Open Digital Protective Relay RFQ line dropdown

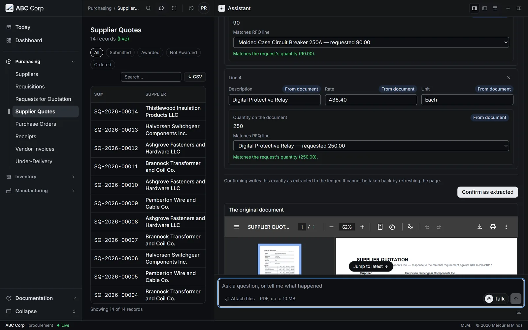[x=371, y=146]
